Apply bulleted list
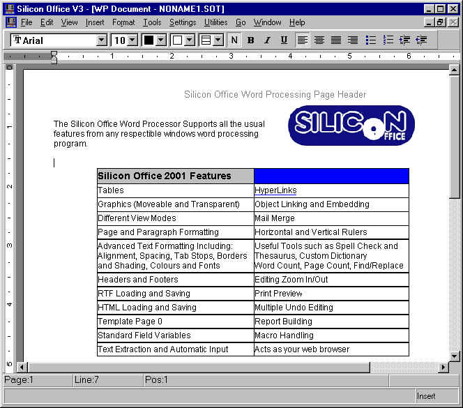463x408 pixels. coord(370,40)
